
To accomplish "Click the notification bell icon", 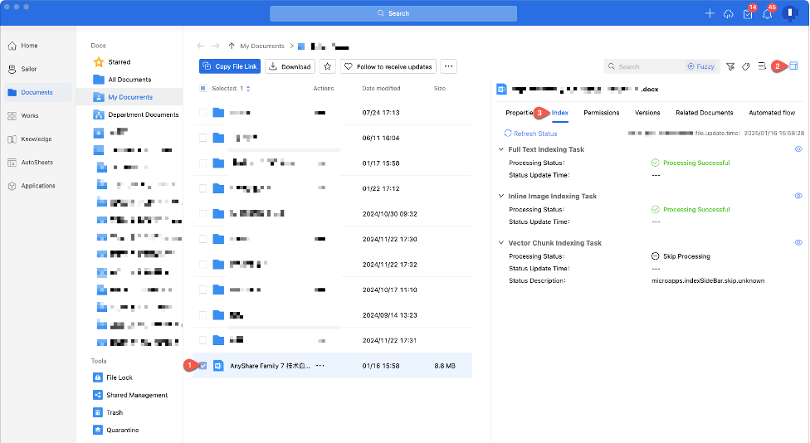I will (766, 14).
